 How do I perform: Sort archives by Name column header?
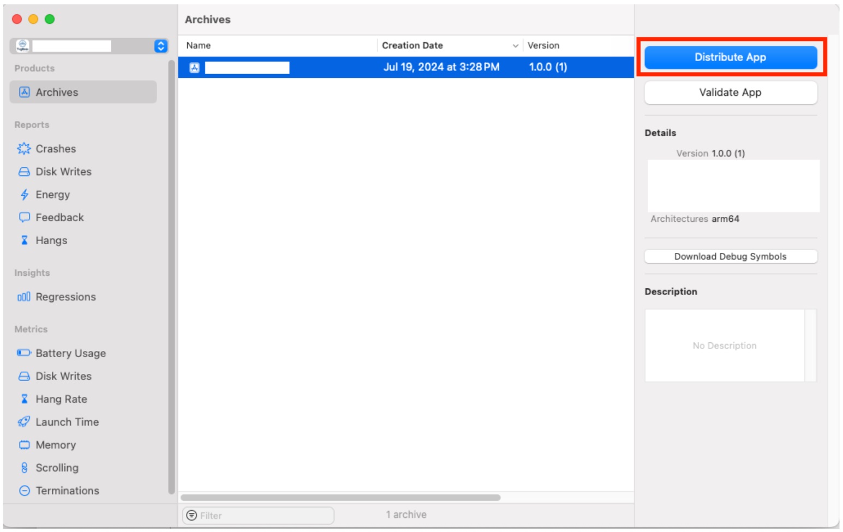point(278,46)
